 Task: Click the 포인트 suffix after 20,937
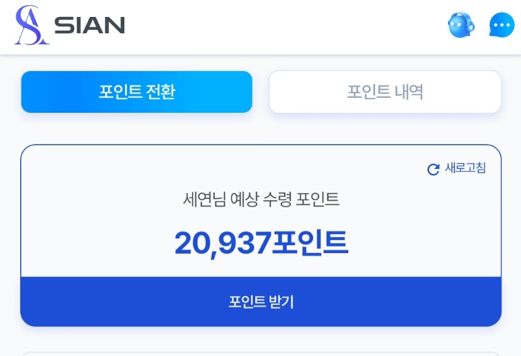pyautogui.click(x=310, y=243)
